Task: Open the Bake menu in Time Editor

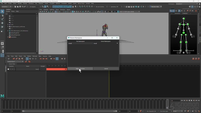Action: [40, 56]
